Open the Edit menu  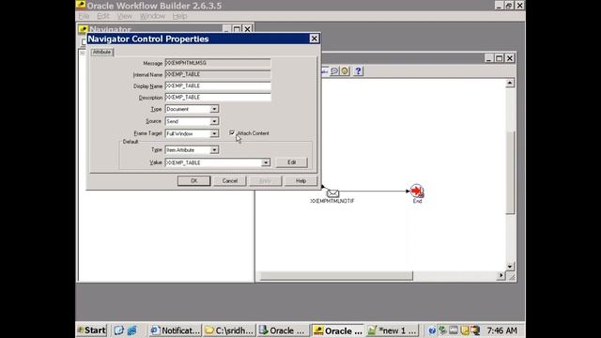(x=103, y=16)
